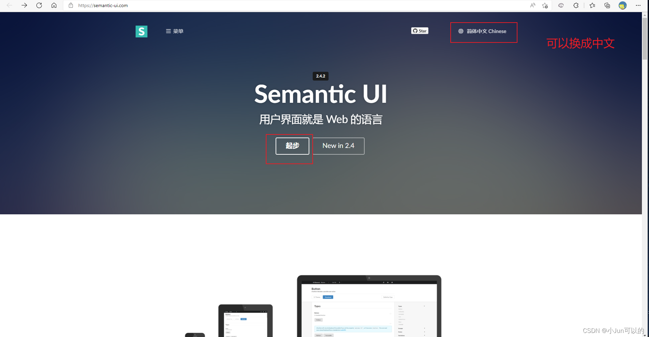Click the browser forward arrow

coord(24,5)
